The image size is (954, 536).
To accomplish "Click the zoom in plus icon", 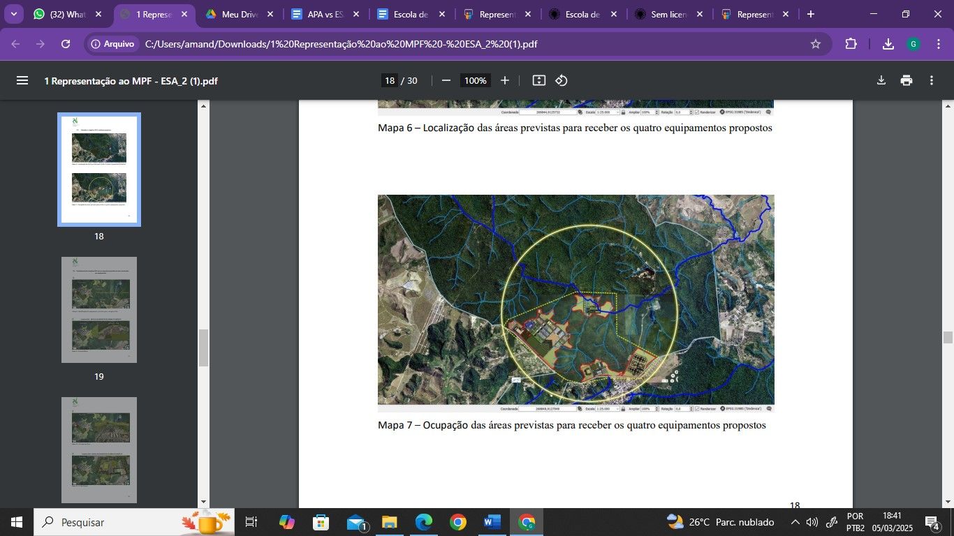I will click(505, 80).
